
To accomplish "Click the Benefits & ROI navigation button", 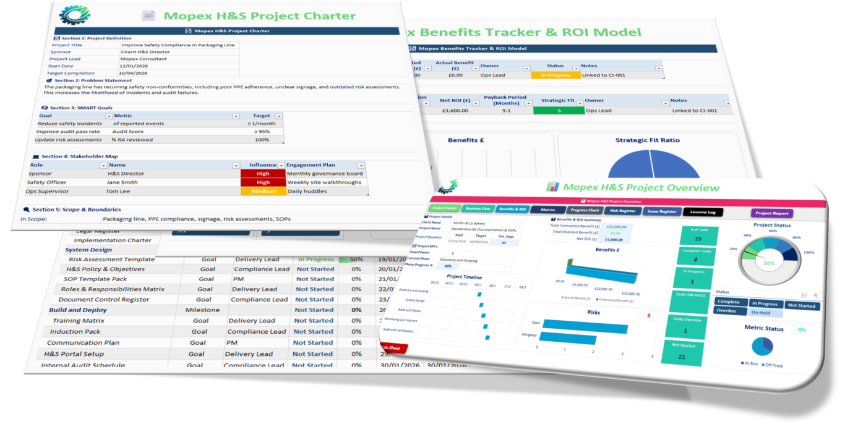I will pyautogui.click(x=512, y=209).
